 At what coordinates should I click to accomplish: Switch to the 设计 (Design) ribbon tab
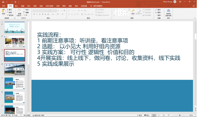tap(29, 6)
